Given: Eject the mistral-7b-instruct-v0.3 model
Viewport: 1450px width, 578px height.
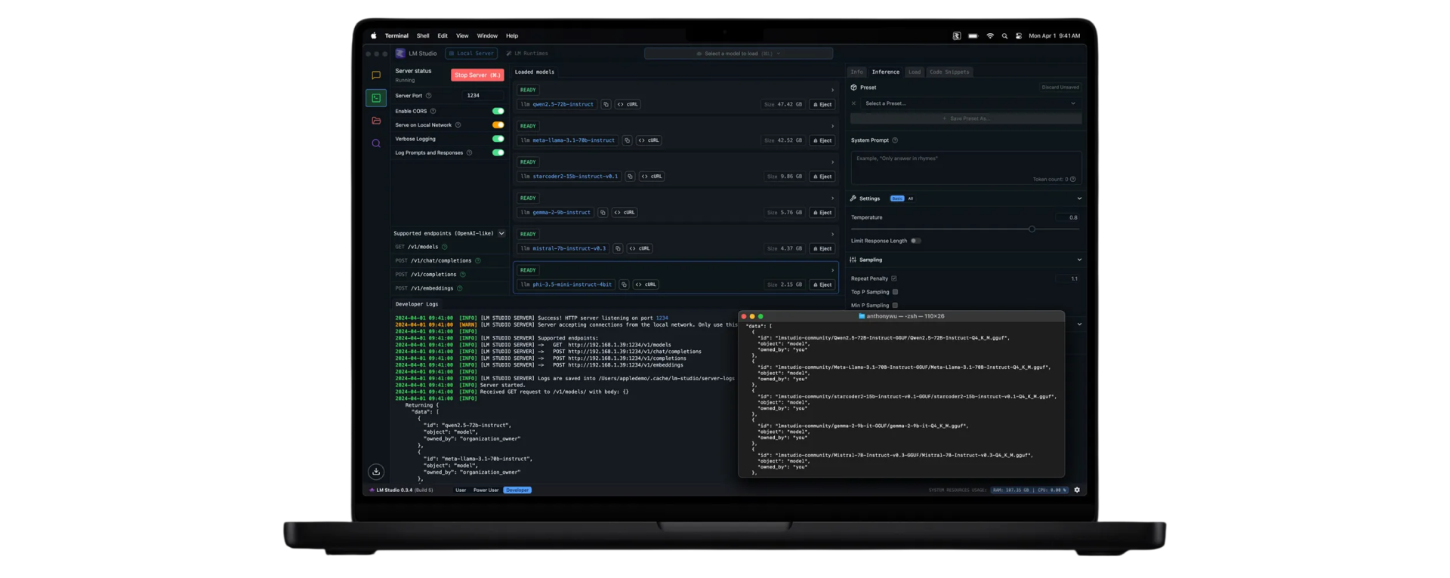Looking at the screenshot, I should (x=822, y=248).
